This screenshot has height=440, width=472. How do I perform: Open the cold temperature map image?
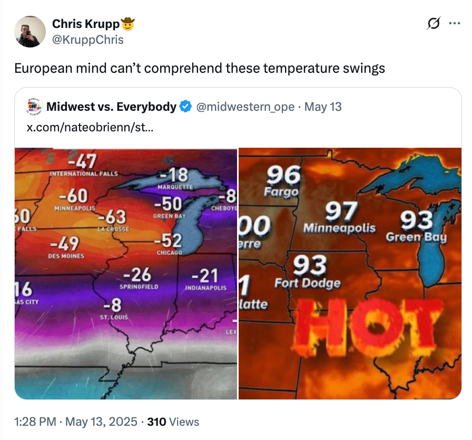point(126,272)
